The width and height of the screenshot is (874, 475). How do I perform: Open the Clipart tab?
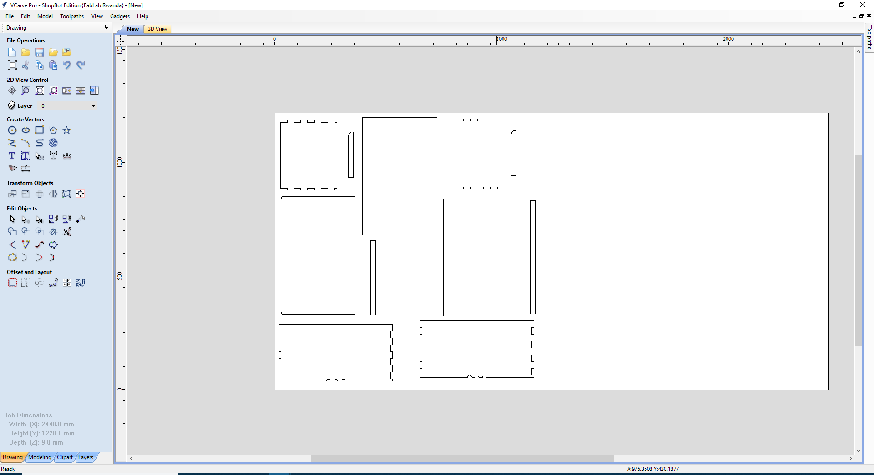pos(65,457)
